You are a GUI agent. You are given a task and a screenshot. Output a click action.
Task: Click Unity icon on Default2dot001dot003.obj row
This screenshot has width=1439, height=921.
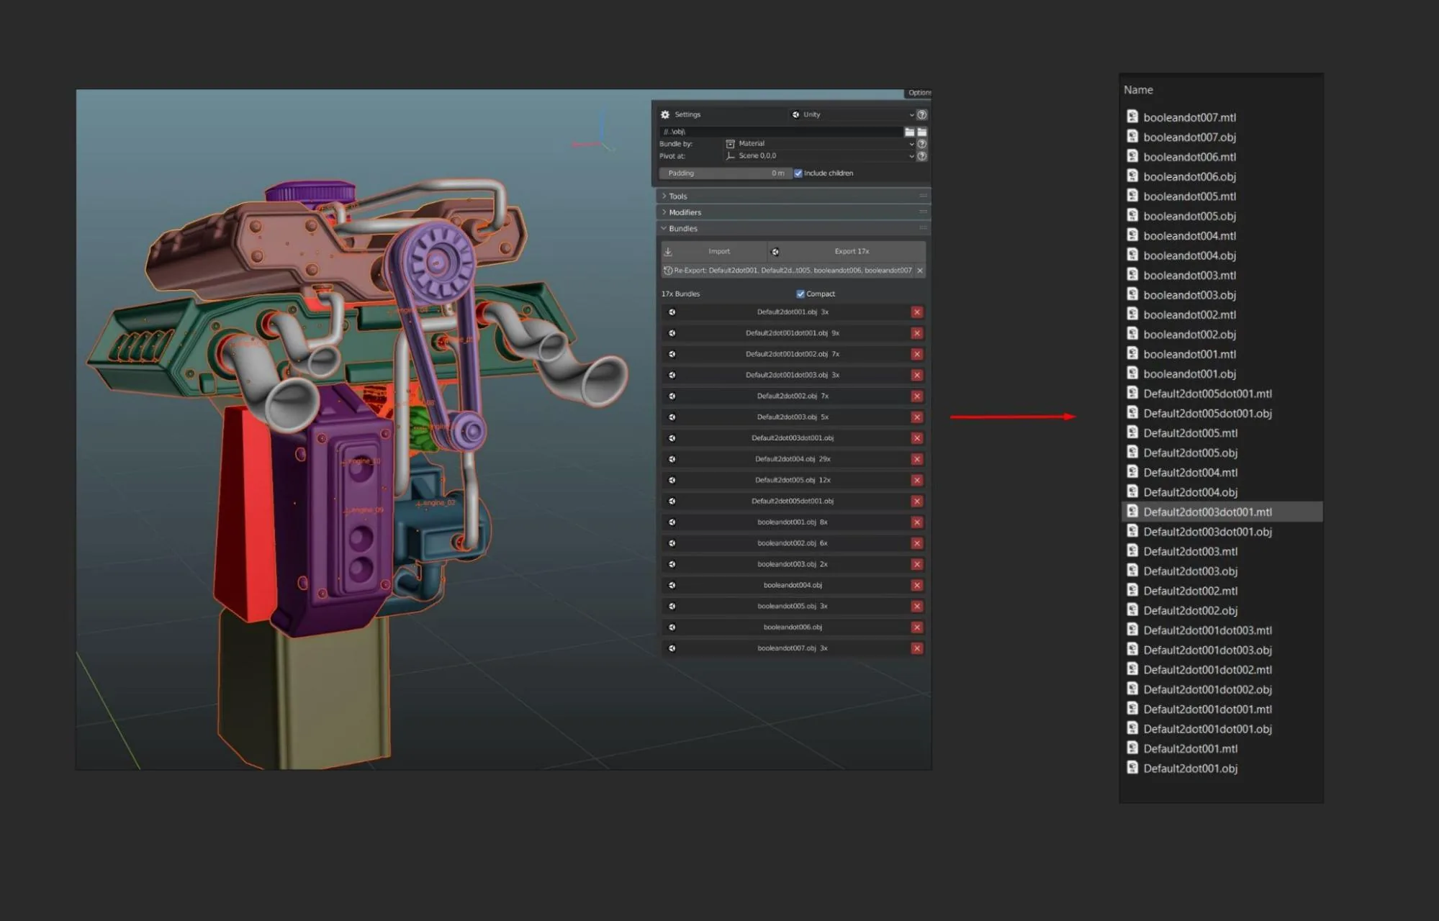(672, 375)
